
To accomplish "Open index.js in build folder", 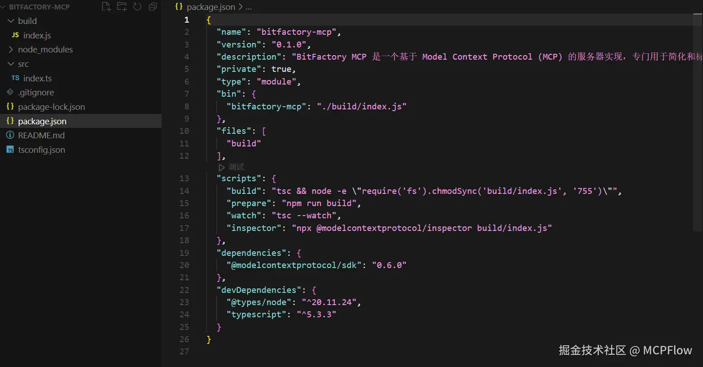I will click(x=37, y=35).
